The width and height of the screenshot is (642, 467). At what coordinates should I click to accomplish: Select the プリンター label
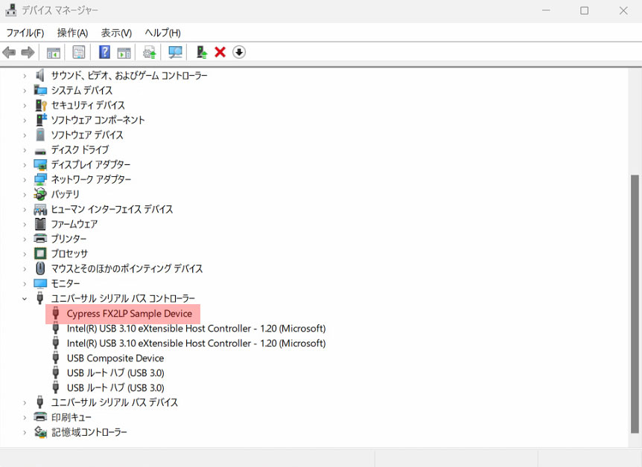click(x=69, y=239)
